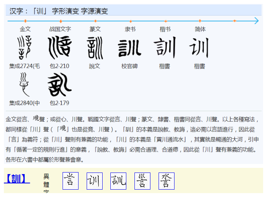Click the source caption 集成2840(中
267x197 pixels.
coord(24,103)
